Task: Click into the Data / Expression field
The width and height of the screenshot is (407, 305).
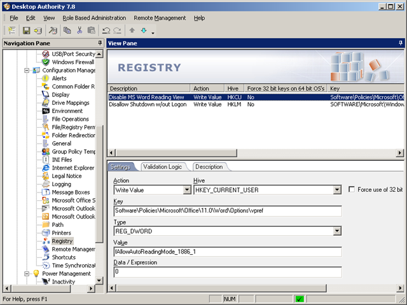Action: [228, 272]
